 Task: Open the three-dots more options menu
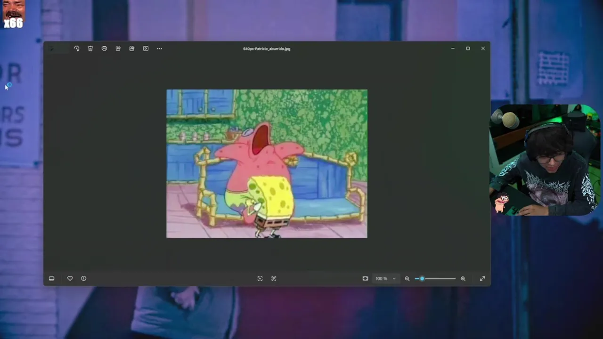tap(159, 48)
